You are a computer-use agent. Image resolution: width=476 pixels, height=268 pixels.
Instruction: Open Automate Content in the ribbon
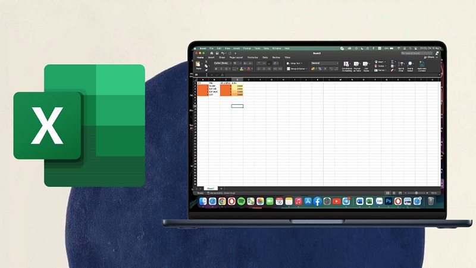(x=422, y=66)
